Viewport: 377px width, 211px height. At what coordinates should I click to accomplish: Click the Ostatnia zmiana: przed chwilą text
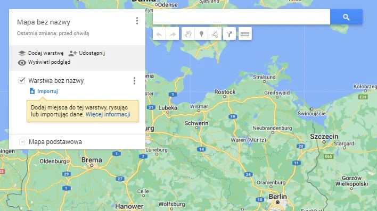(53, 33)
